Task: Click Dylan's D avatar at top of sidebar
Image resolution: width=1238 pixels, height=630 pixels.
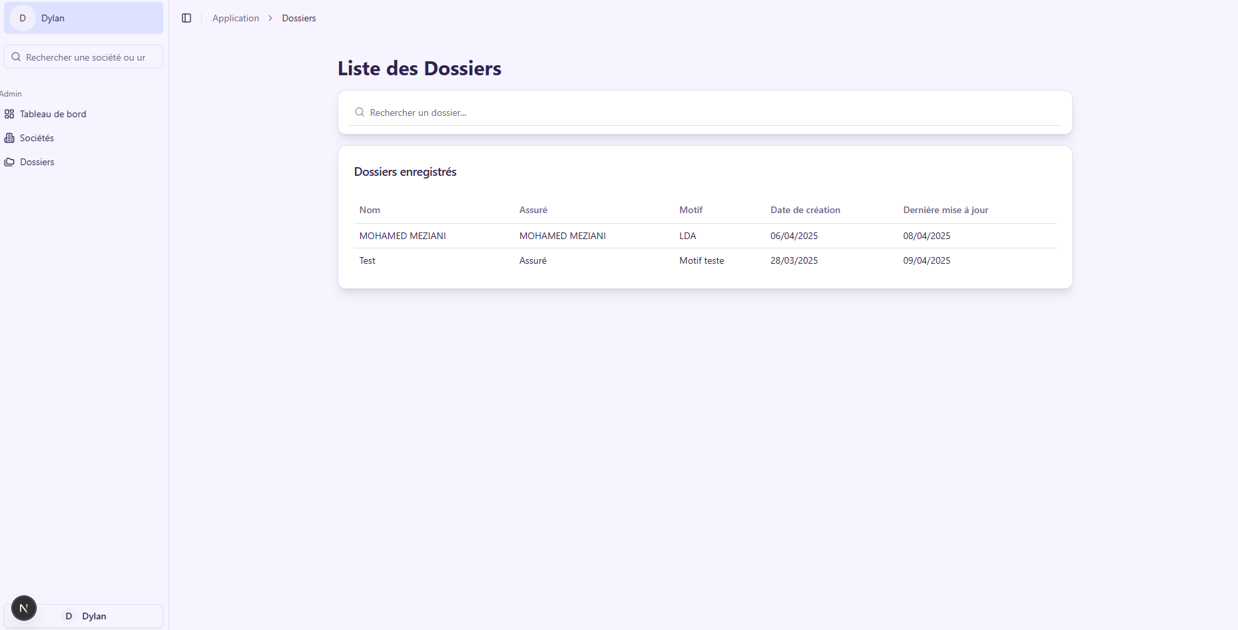Action: 23,18
